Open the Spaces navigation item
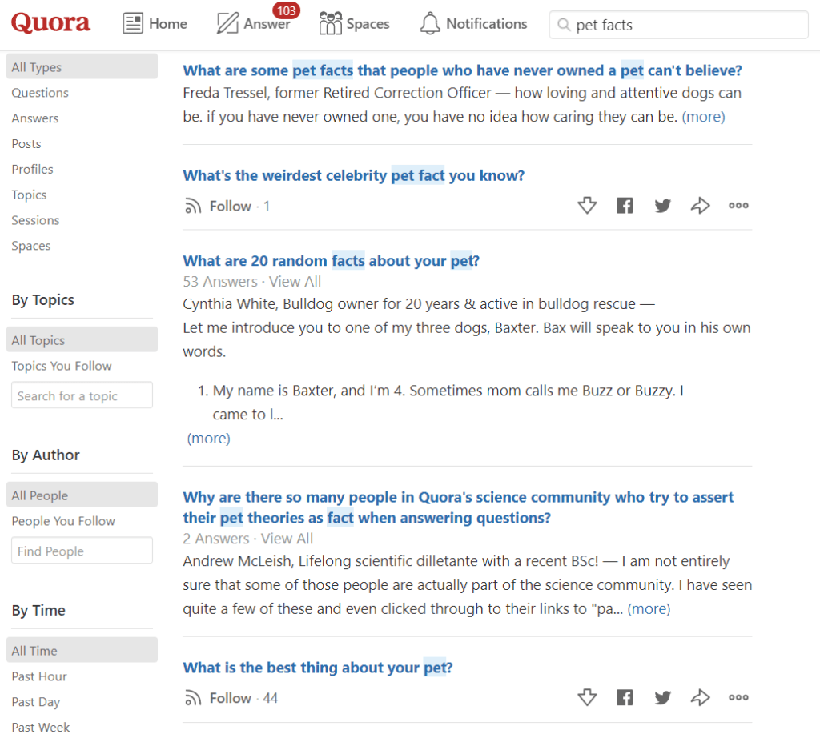Image resolution: width=820 pixels, height=738 pixels. pos(354,24)
